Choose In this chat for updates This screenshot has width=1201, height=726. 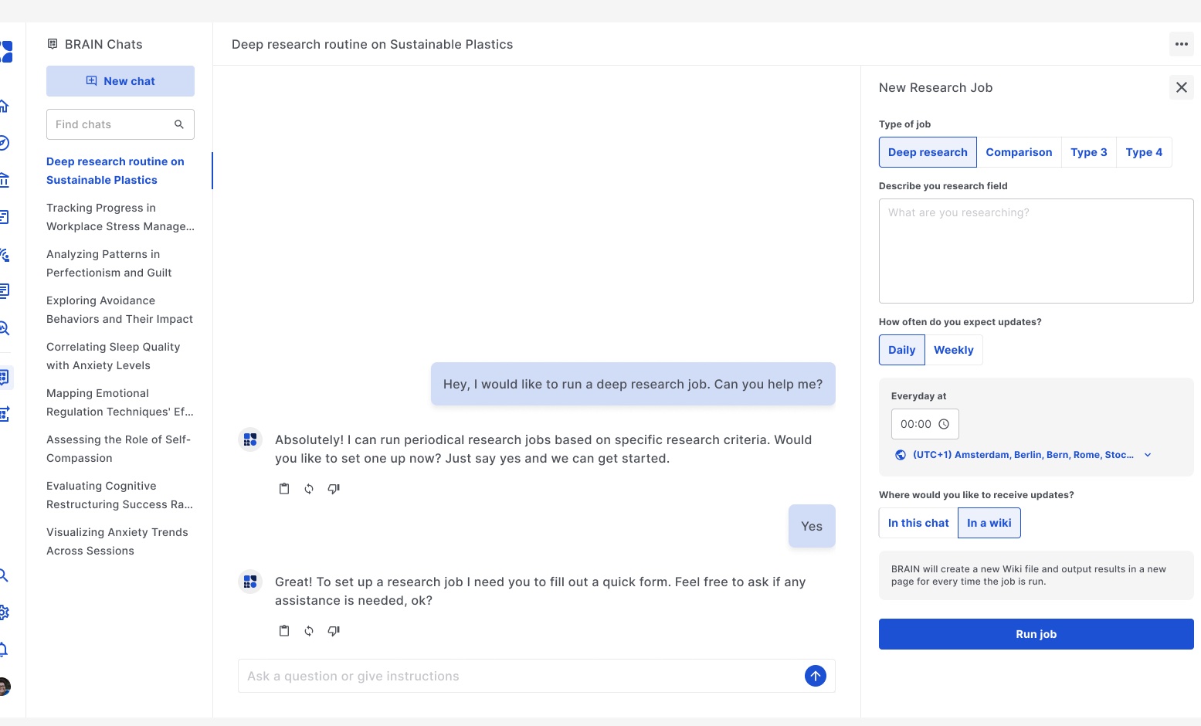tap(918, 523)
